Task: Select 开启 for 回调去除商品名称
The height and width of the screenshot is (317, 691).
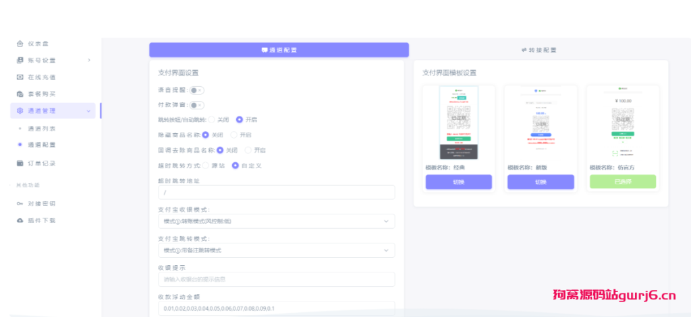Action: tap(248, 150)
